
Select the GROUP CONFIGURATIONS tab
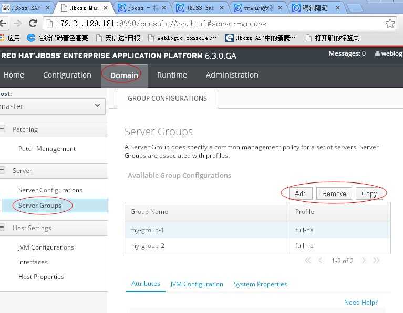click(167, 99)
